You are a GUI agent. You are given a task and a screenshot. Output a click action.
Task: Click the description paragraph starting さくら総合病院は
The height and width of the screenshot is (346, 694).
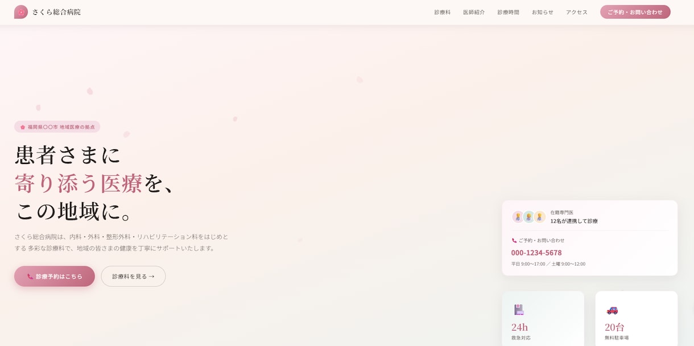coord(122,242)
